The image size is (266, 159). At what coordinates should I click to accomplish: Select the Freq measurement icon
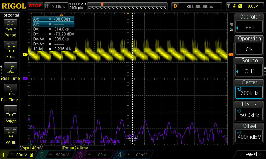point(10,49)
